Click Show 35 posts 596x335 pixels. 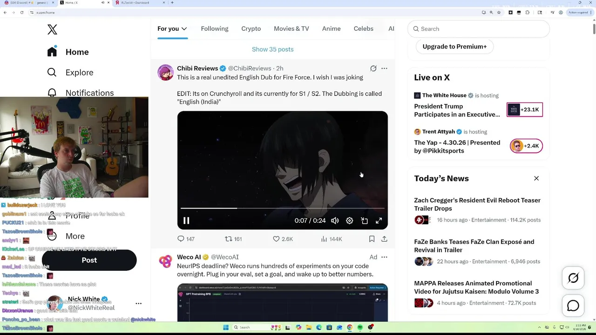pos(273,49)
